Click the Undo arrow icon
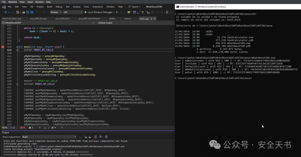Viewport: 301px width, 157px height. [x=37, y=12]
